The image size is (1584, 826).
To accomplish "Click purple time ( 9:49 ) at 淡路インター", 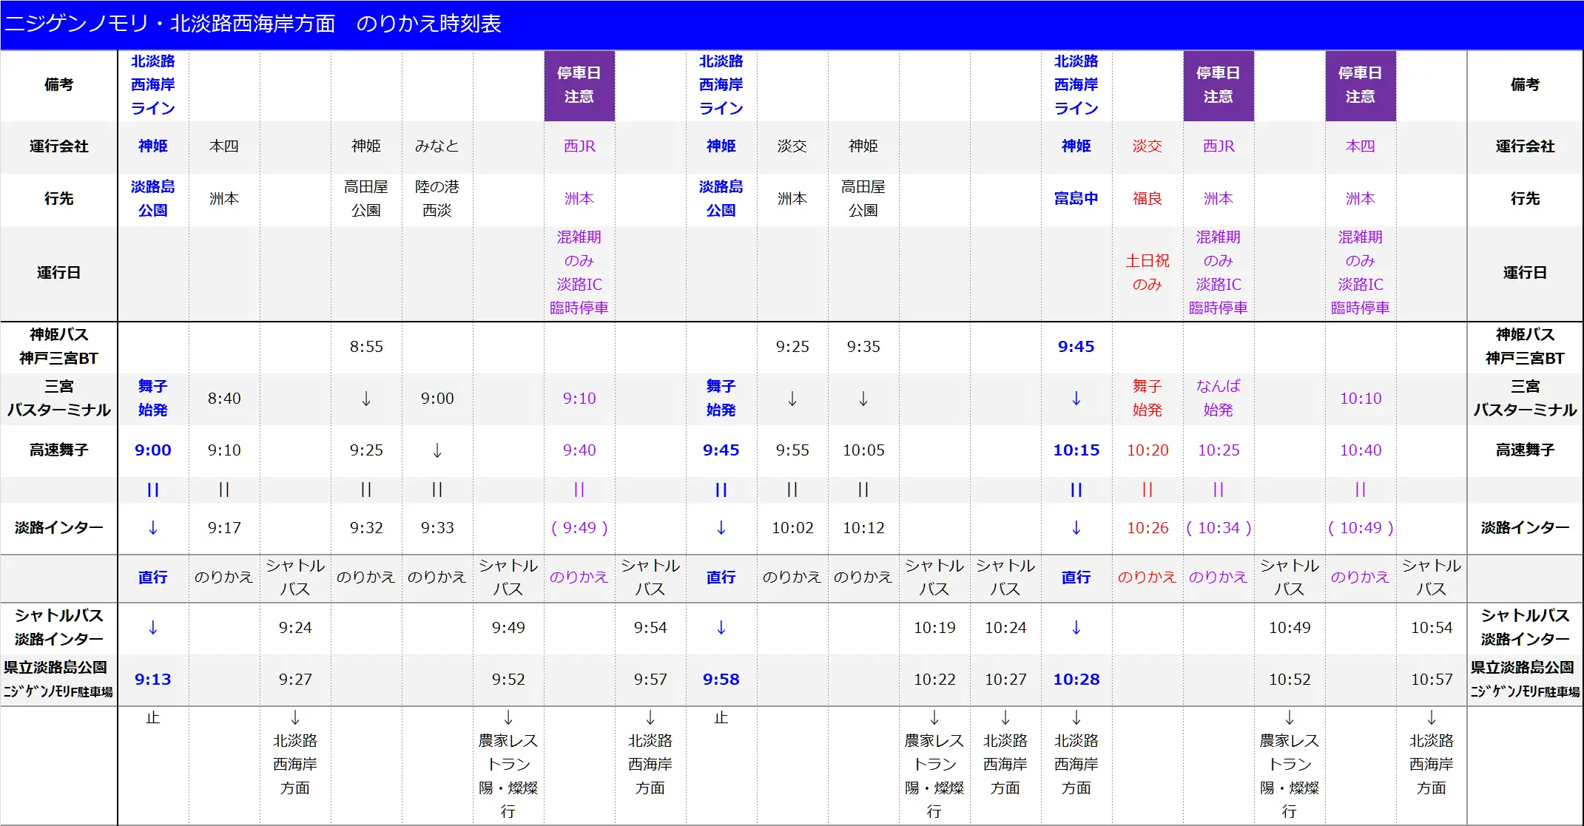I will pos(579,527).
